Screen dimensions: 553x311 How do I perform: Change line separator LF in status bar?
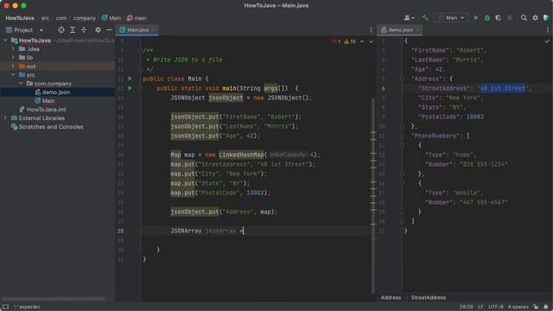[x=480, y=307]
